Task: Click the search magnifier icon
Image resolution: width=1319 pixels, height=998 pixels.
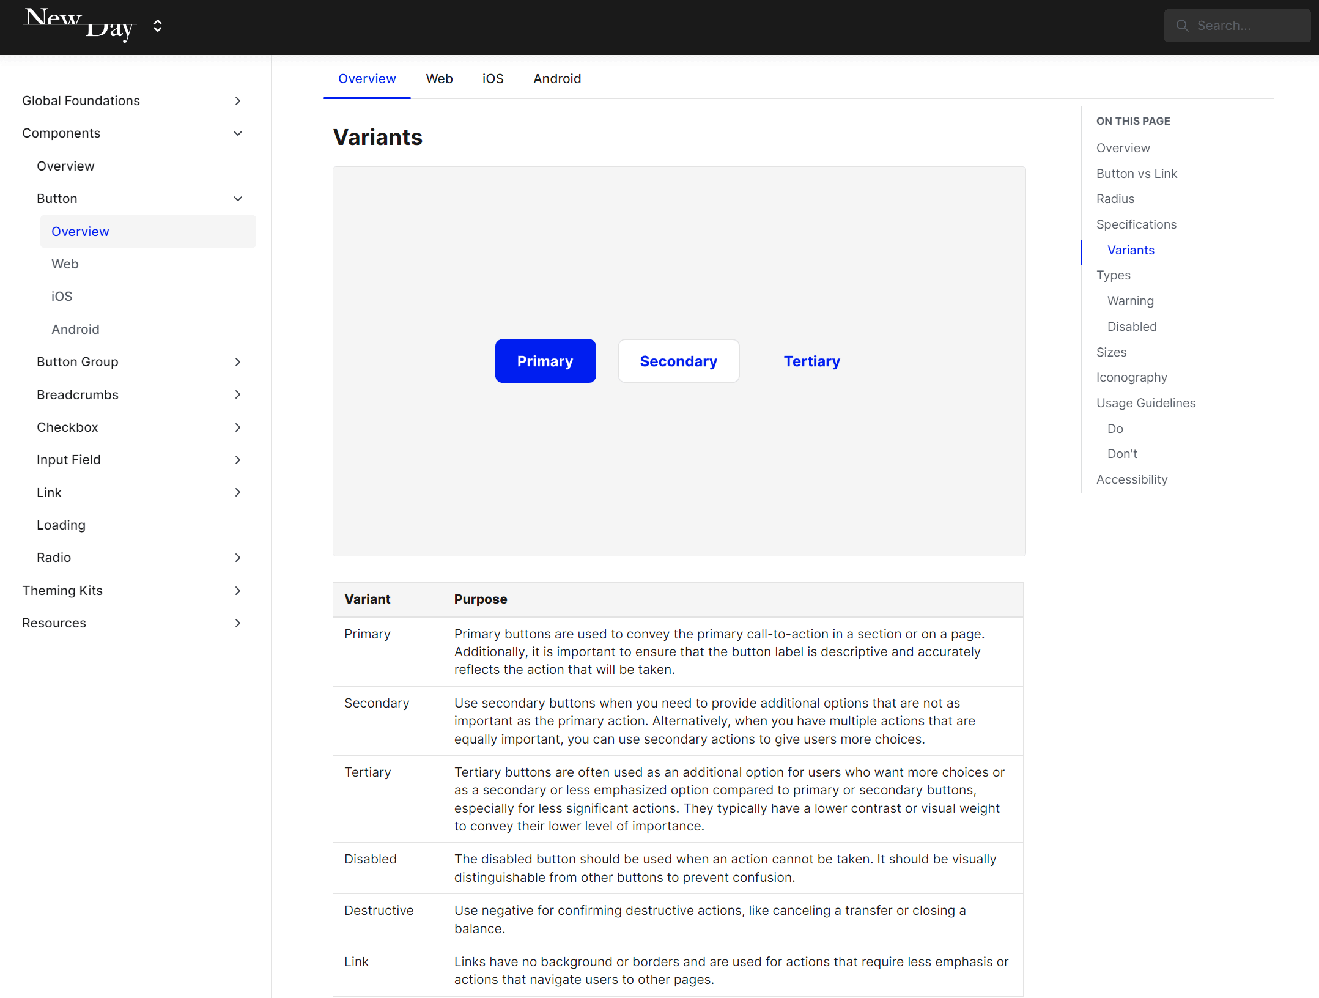Action: click(1182, 26)
